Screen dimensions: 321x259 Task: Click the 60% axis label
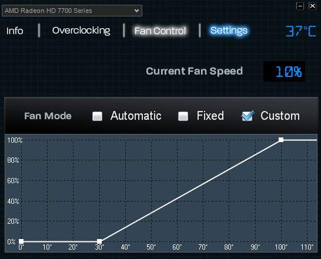[13, 181]
